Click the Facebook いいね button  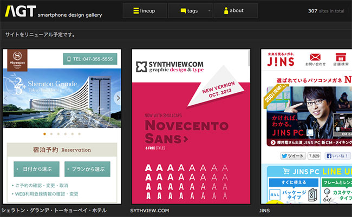(x=338, y=155)
